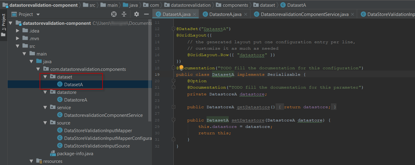Image resolution: width=415 pixels, height=165 pixels.
Task: Click the DatastoreA class icon in tree
Action: [x=60, y=100]
